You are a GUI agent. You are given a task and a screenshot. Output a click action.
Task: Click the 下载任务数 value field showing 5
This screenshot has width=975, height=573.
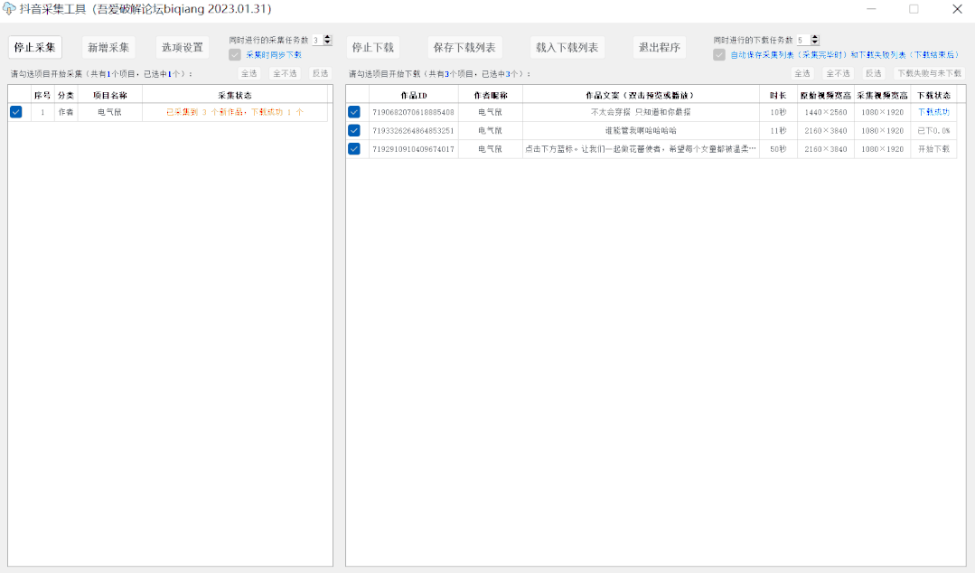point(802,40)
